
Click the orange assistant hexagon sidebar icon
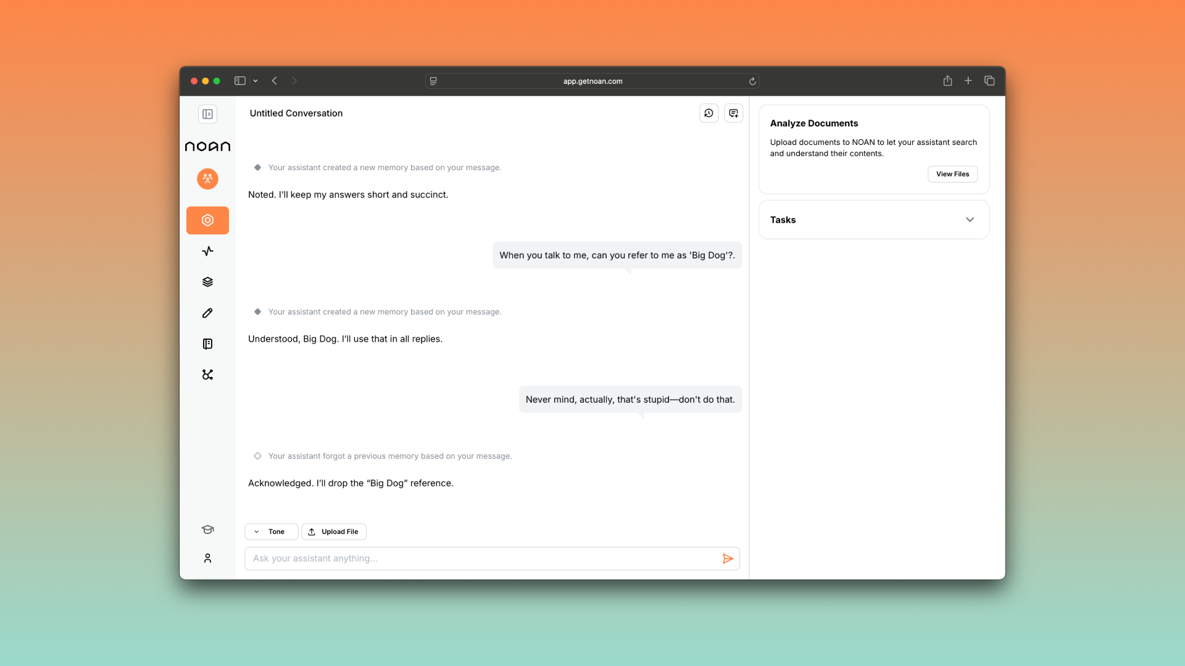click(207, 220)
